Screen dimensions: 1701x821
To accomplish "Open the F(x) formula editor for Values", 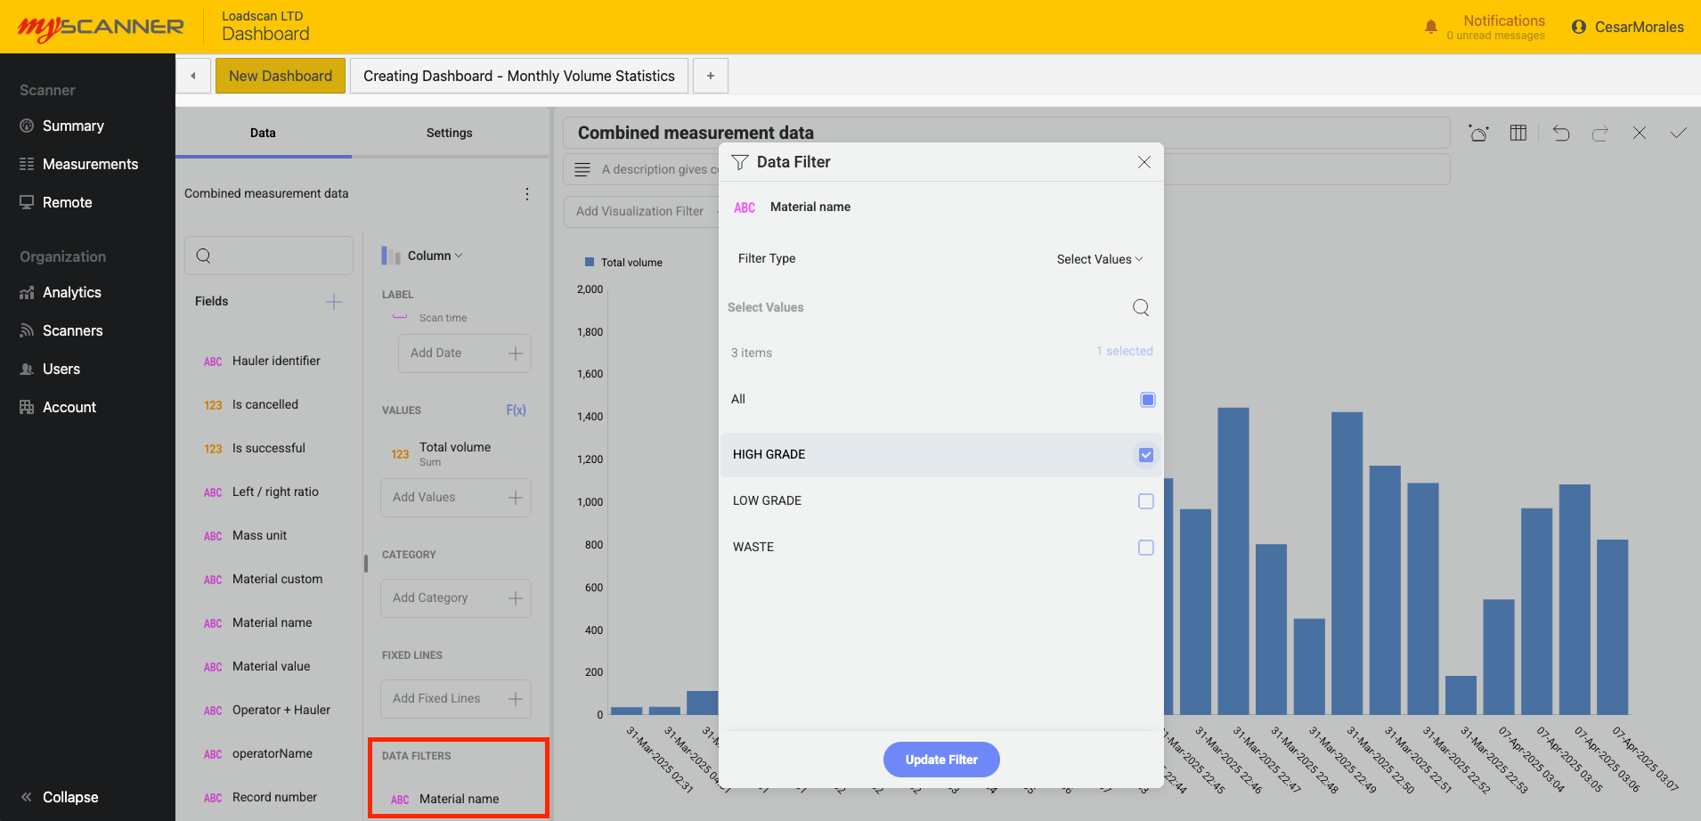I will click(516, 410).
